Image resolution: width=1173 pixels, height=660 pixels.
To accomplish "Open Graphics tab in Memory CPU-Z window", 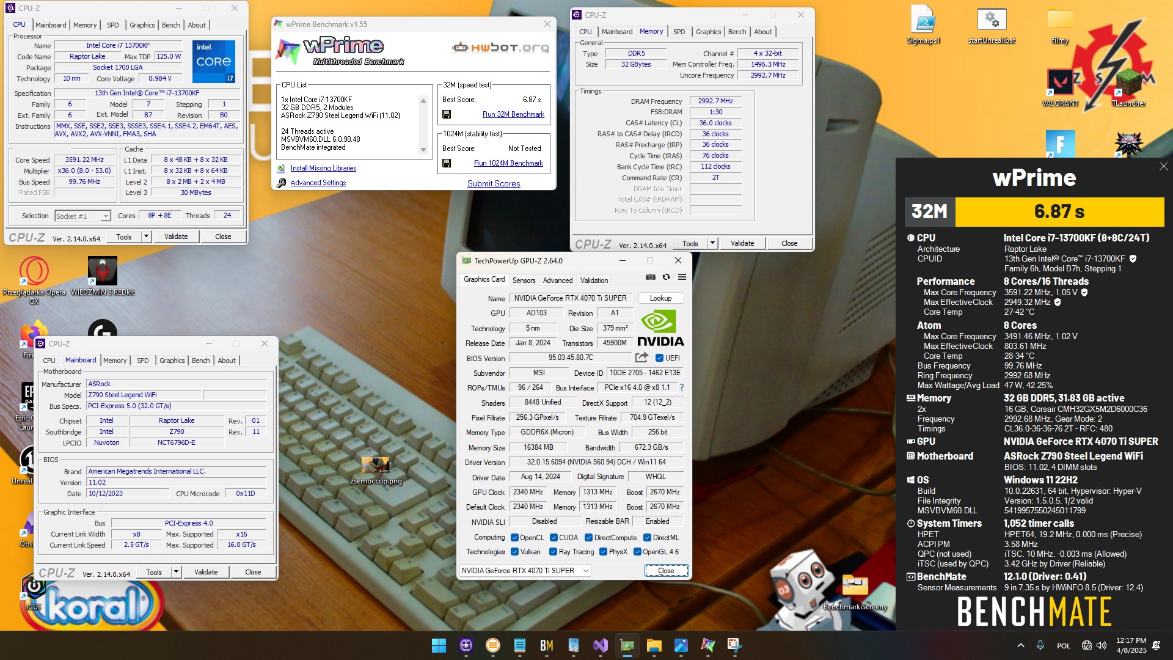I will (709, 32).
